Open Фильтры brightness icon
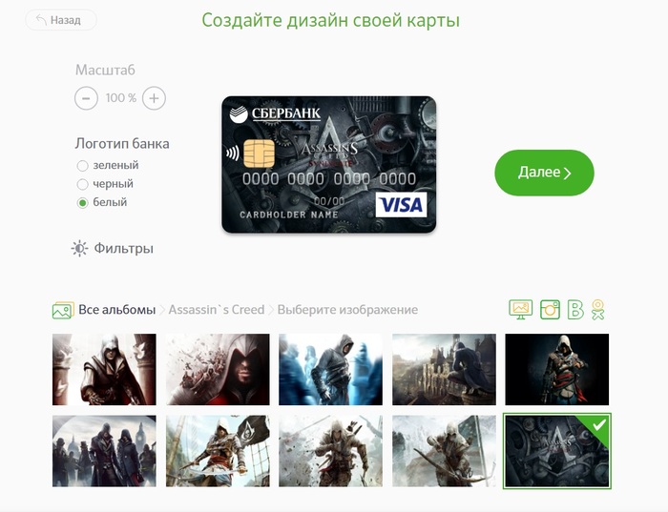This screenshot has height=512, width=668. coord(79,249)
